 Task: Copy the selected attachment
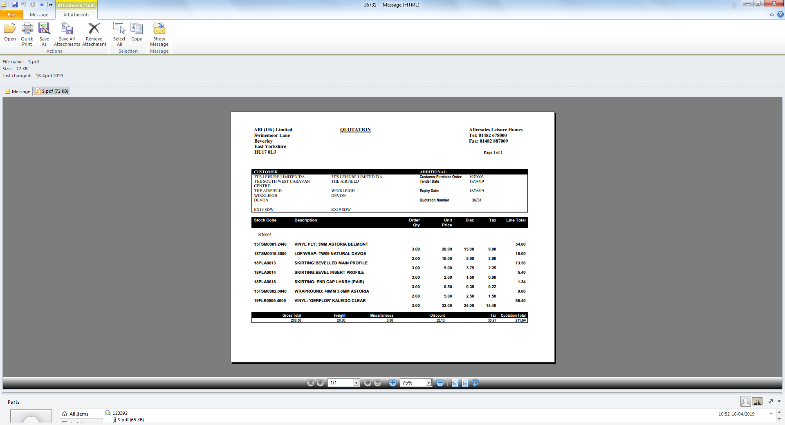(x=137, y=32)
